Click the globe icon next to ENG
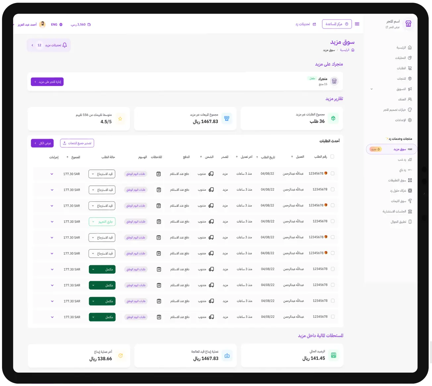432x386 pixels. point(61,25)
